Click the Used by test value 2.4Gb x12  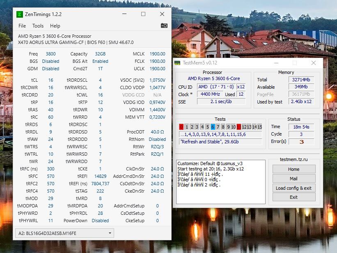pyautogui.click(x=301, y=101)
